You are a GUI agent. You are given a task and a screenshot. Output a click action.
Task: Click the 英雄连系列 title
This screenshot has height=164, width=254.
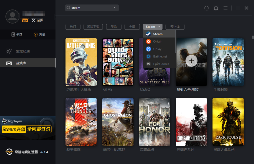click(185, 149)
